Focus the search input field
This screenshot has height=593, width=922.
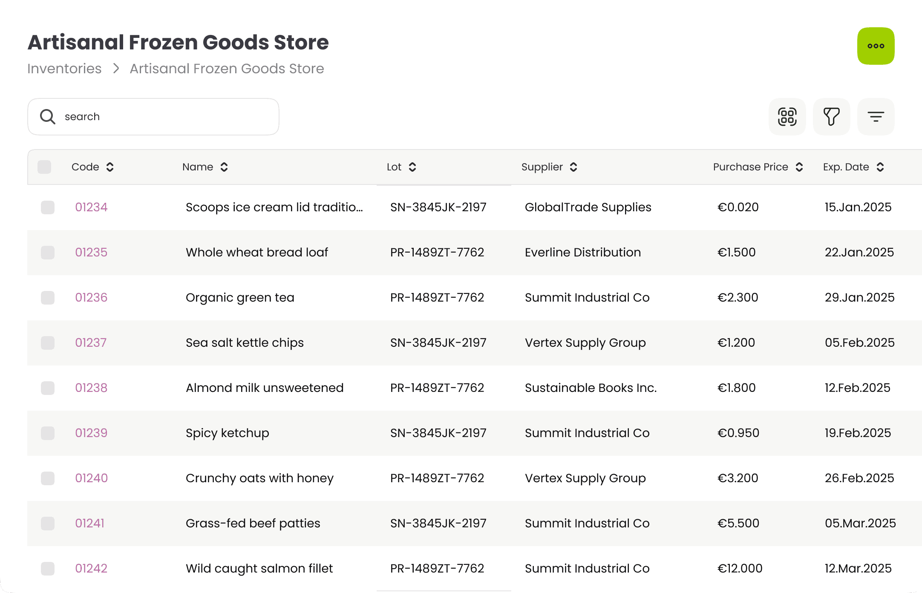(x=153, y=117)
